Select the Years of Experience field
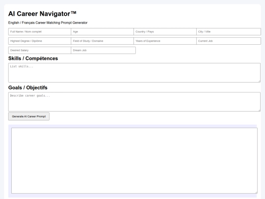The image size is (265, 199). (165, 41)
